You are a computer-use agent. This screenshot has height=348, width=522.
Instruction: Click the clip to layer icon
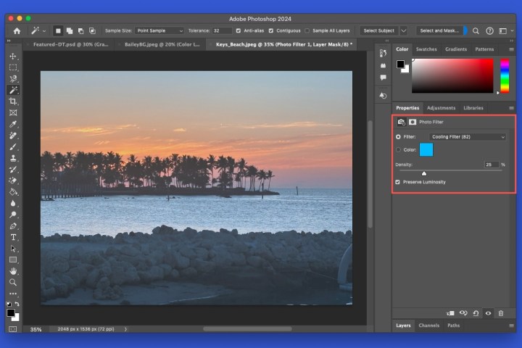[x=450, y=313]
